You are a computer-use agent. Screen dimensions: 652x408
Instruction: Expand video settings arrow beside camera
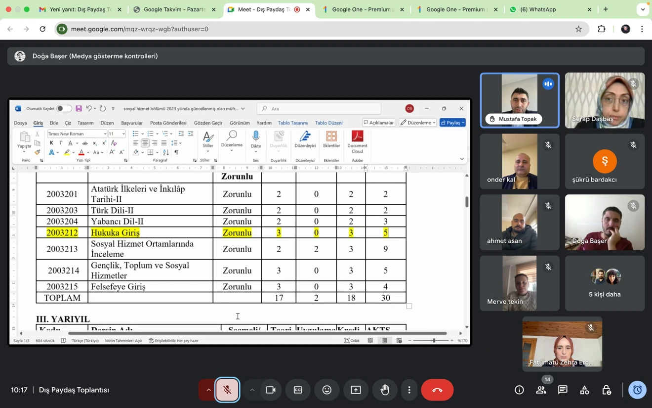[252, 390]
